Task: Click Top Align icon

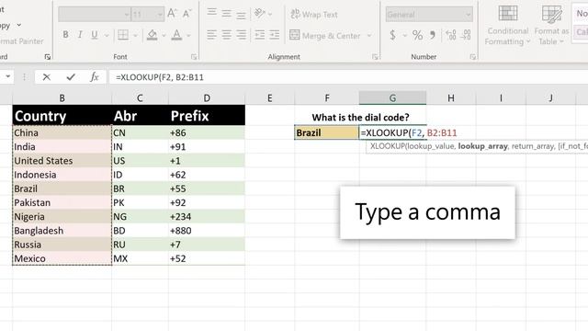Action: coord(212,13)
